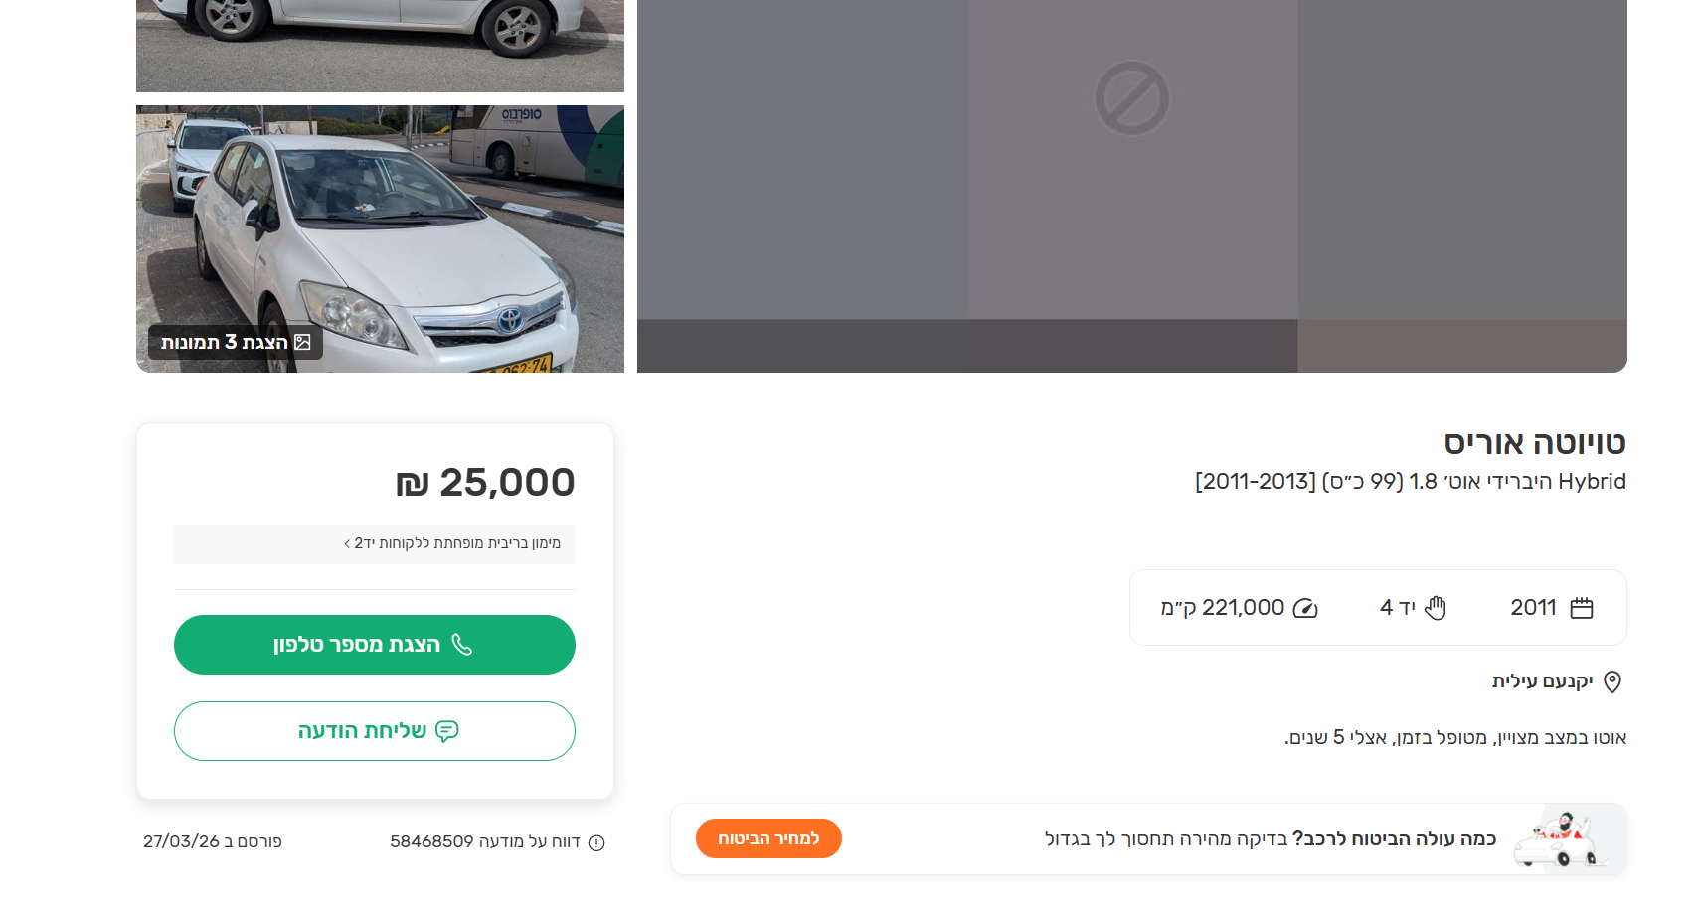Screen dimensions: 1696x904
Task: Click the speedometer icon beside 221,000 ק"מ
Action: (1305, 608)
